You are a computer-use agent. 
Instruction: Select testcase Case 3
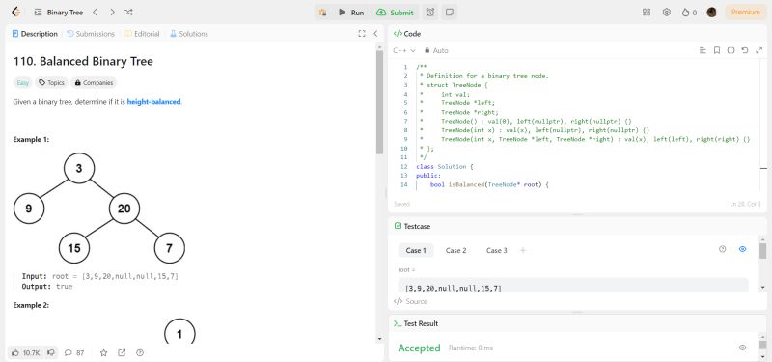click(496, 250)
